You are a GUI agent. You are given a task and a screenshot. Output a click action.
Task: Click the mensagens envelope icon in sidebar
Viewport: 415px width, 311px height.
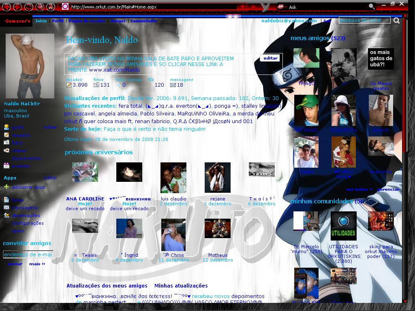click(6, 208)
